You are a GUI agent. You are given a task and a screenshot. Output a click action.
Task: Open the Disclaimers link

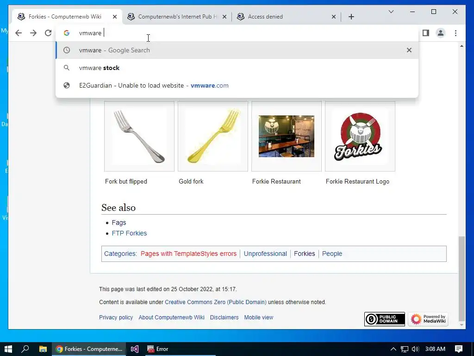point(225,317)
